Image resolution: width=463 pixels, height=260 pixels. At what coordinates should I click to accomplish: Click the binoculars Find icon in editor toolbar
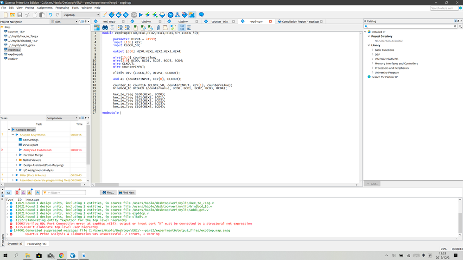(105, 28)
